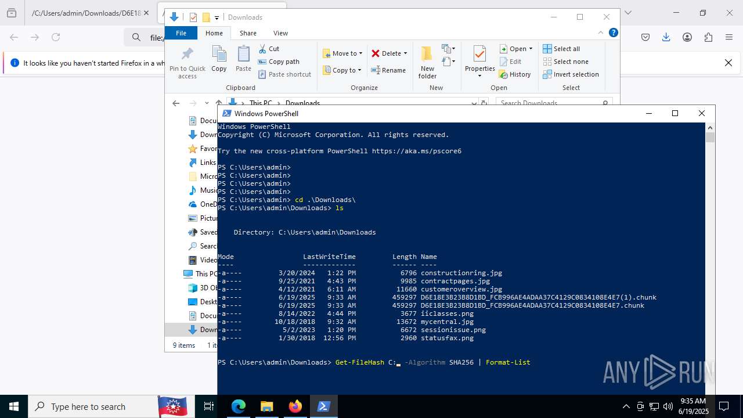Customize Quick Access Toolbar dropdown arrow

[217, 18]
